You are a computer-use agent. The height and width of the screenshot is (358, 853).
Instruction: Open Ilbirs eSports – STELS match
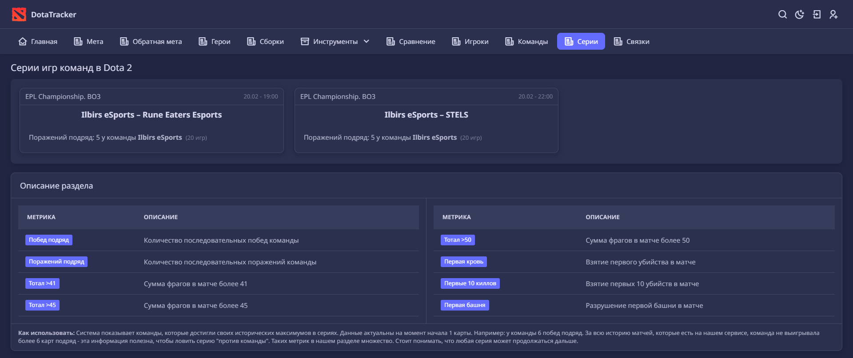tap(426, 115)
